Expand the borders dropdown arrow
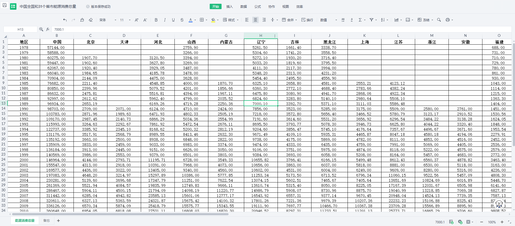515x226 pixels. click(x=206, y=20)
